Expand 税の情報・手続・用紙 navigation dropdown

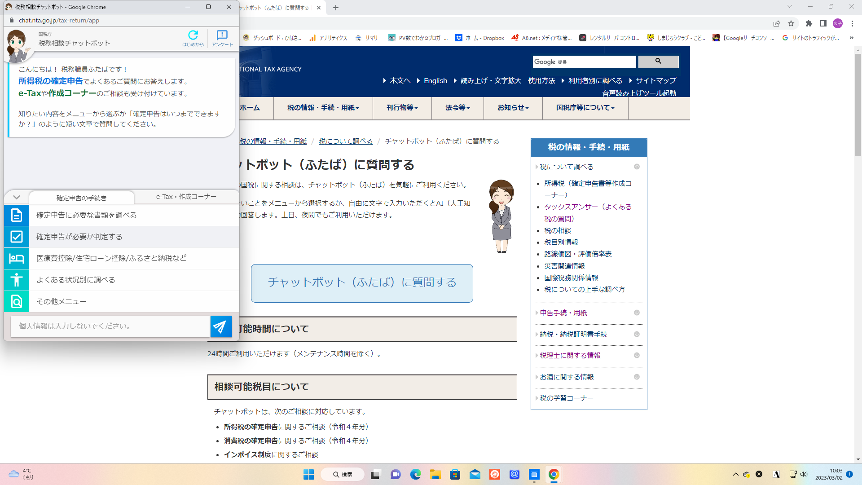tap(323, 108)
